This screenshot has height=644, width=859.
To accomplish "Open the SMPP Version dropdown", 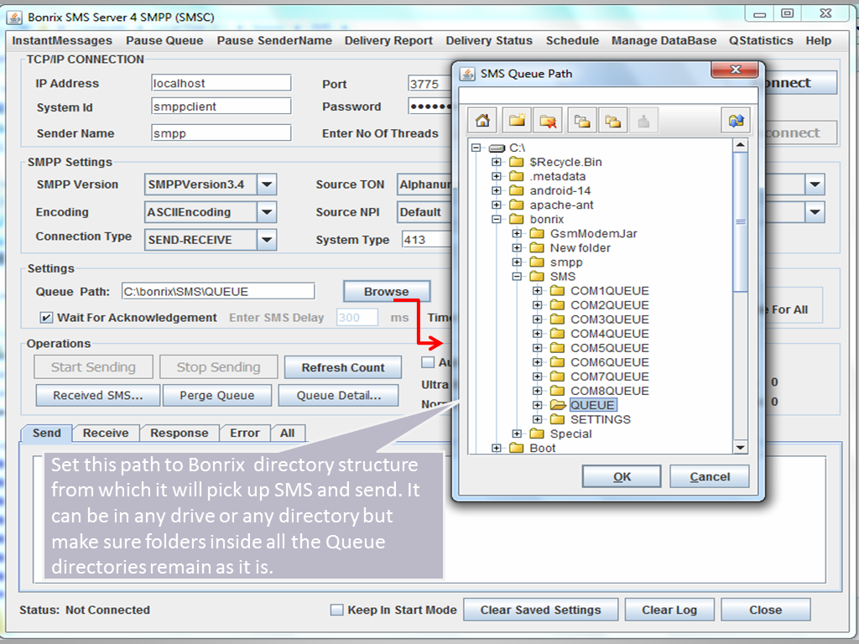I will pyautogui.click(x=267, y=184).
